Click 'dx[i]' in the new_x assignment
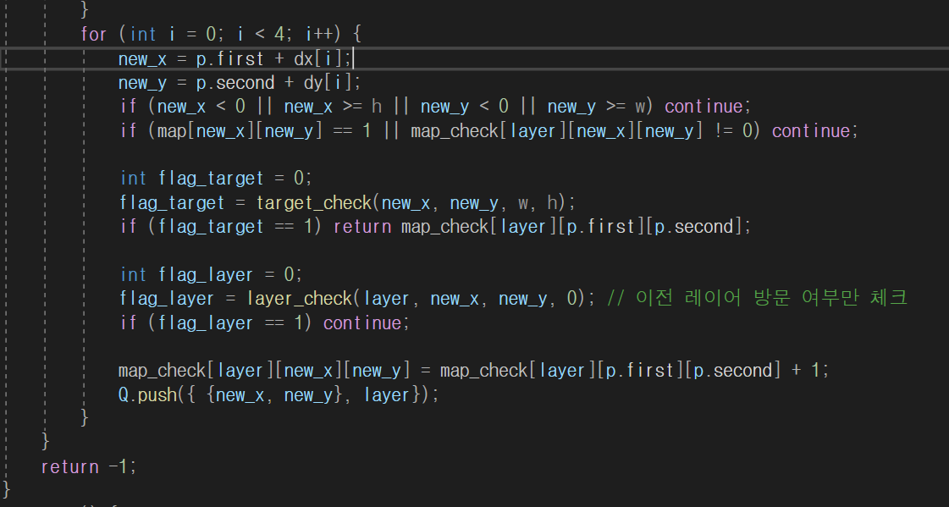 point(318,58)
